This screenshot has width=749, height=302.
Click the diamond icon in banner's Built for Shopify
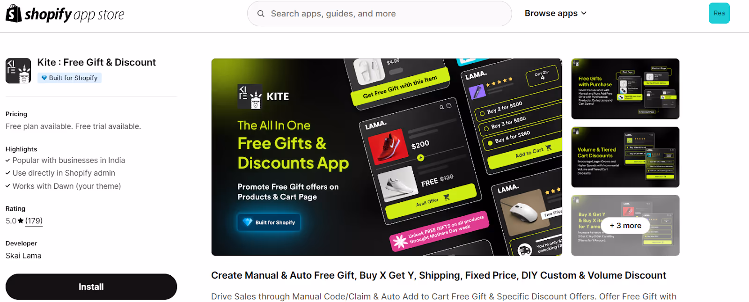tap(248, 222)
